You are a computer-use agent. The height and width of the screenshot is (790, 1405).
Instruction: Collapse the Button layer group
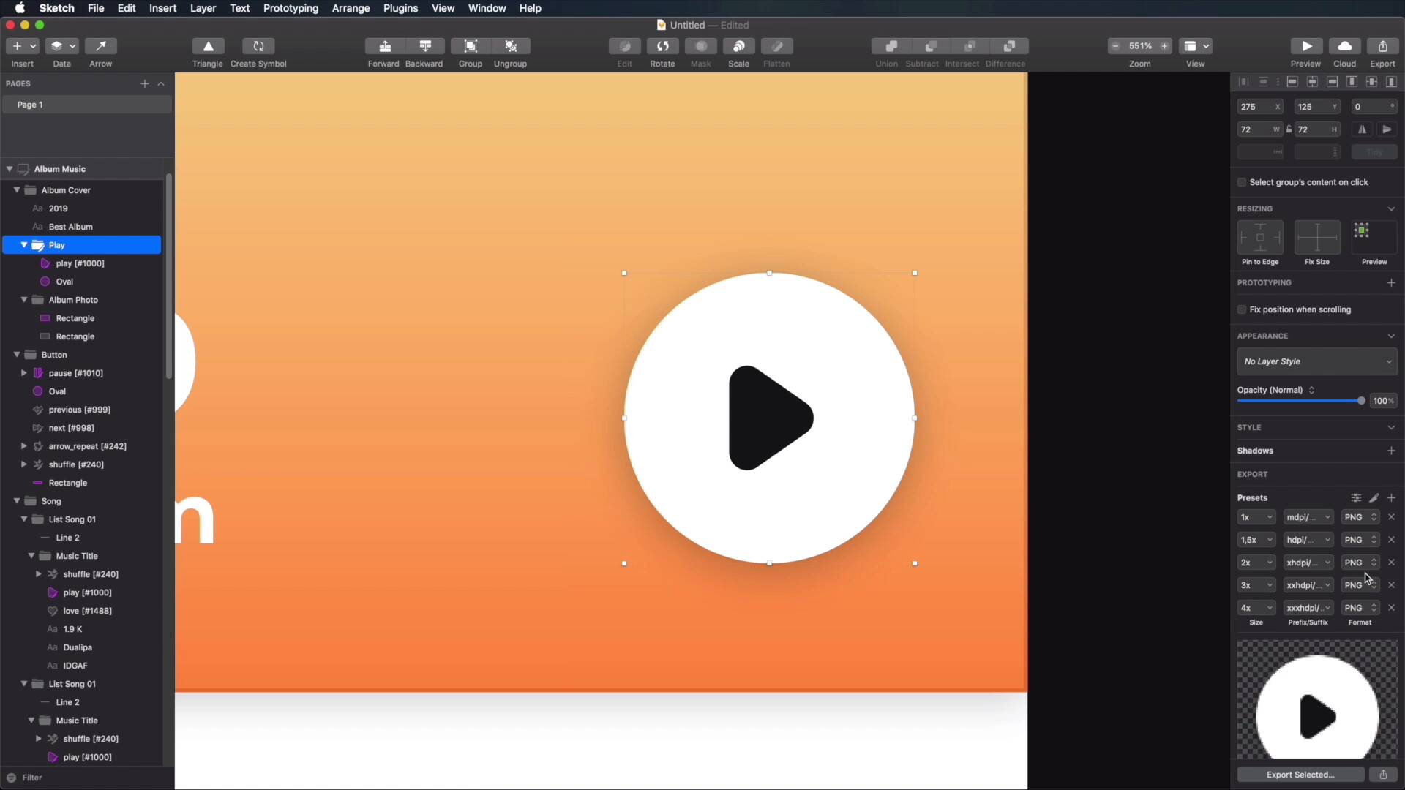(x=16, y=354)
